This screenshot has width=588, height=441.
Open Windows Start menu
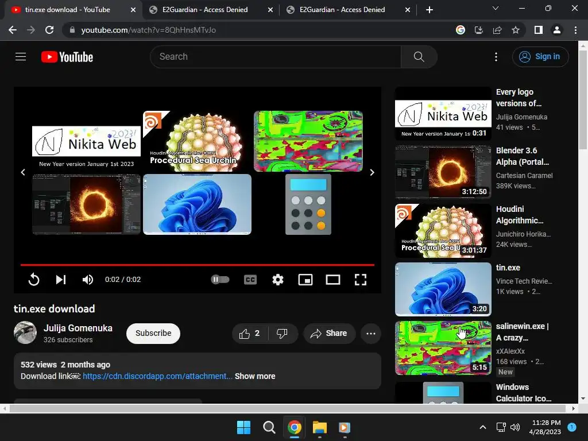click(243, 427)
